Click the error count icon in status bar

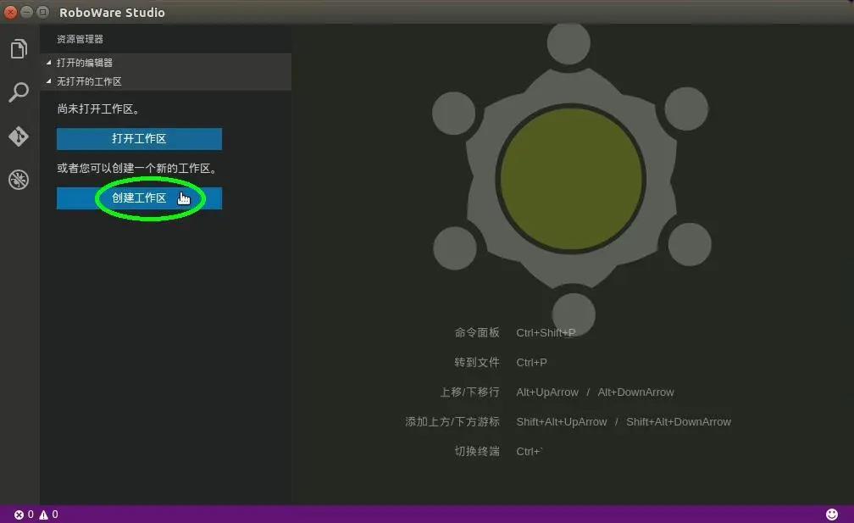point(19,515)
